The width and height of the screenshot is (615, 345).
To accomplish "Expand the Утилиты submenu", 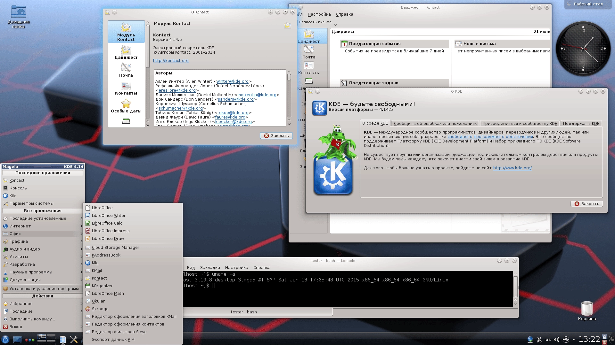I will pos(42,257).
